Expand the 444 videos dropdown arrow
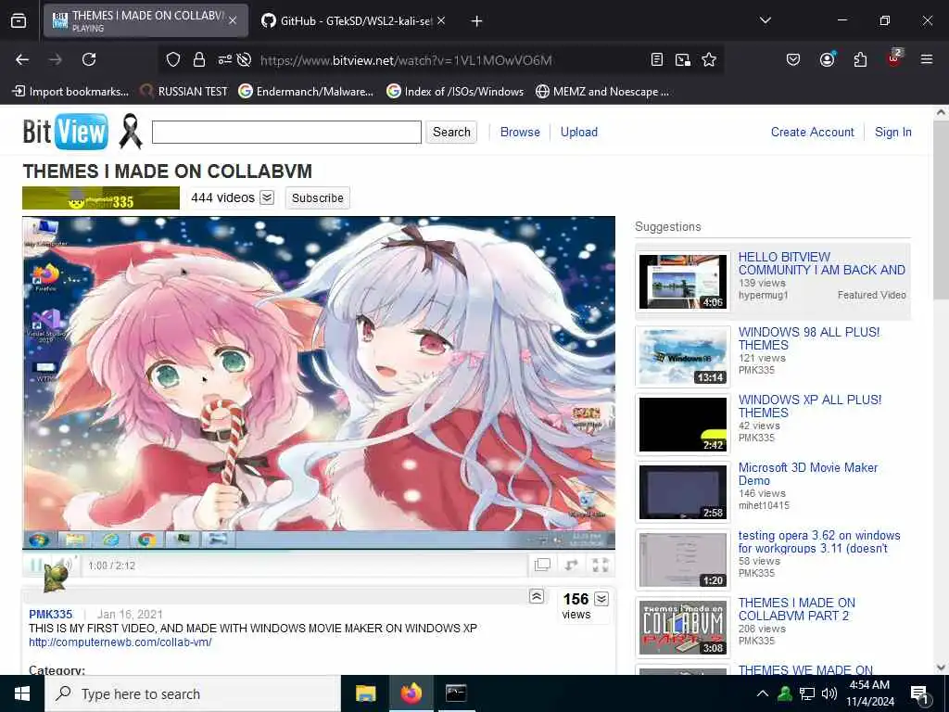This screenshot has width=949, height=712. 267,197
